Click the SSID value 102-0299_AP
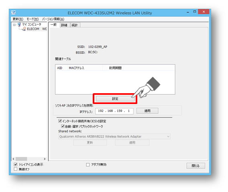Screen dimensions: 228x192 point(98,47)
